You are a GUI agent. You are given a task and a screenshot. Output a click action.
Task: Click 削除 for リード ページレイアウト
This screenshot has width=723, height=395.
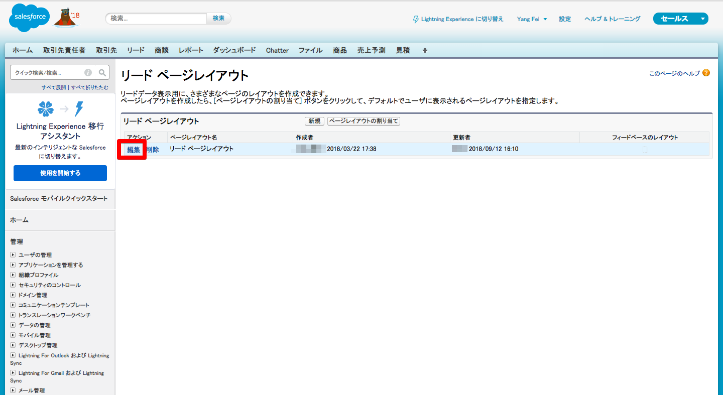coord(153,150)
